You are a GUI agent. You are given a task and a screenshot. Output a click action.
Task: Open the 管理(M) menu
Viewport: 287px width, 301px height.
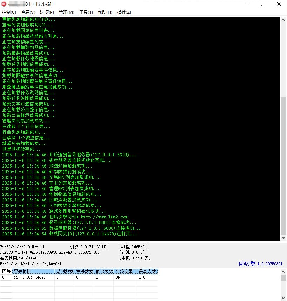66,12
